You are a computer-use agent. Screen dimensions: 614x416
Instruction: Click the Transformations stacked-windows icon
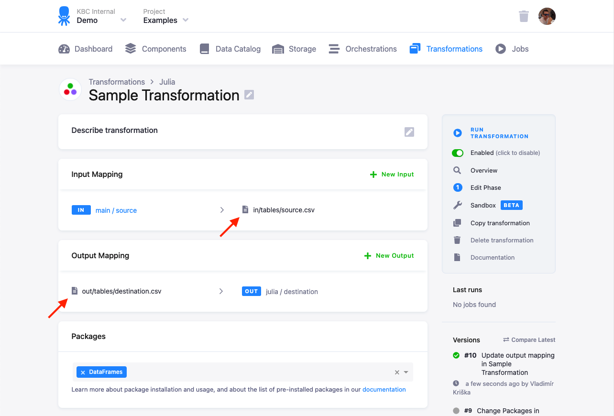click(x=415, y=49)
